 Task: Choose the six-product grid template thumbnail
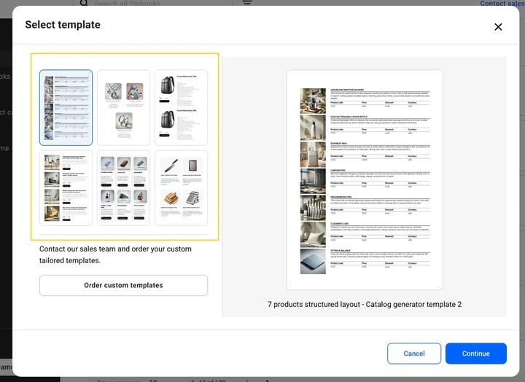[x=123, y=188]
